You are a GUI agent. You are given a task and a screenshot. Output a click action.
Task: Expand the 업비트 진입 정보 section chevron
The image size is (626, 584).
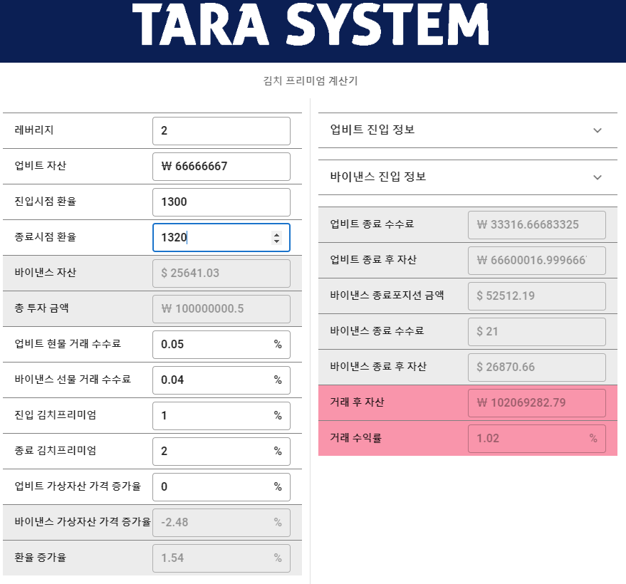coord(598,130)
